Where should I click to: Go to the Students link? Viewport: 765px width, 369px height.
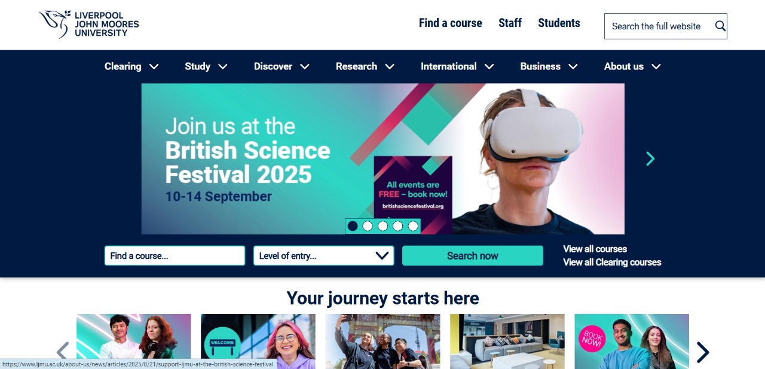559,23
